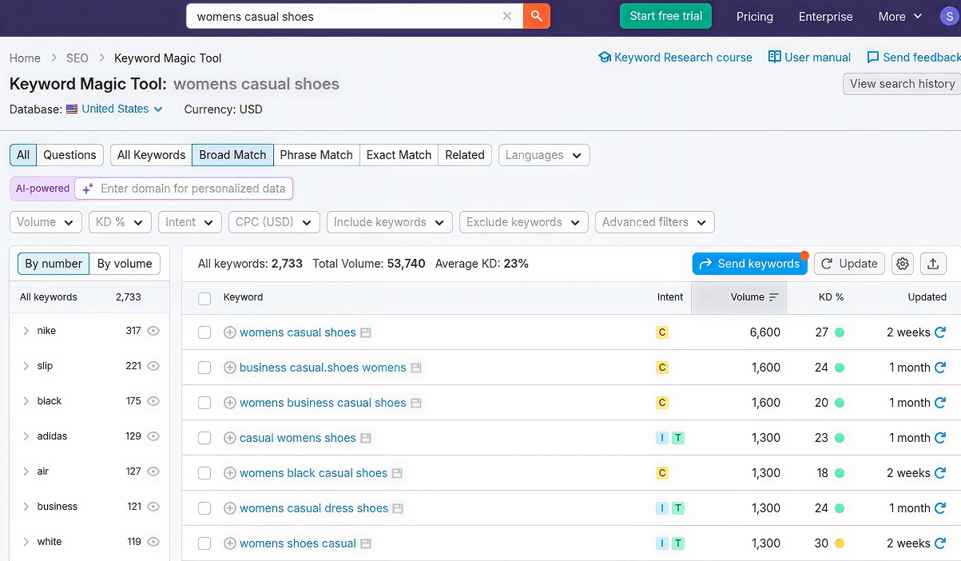
Task: Open table settings gear icon
Action: [x=903, y=264]
